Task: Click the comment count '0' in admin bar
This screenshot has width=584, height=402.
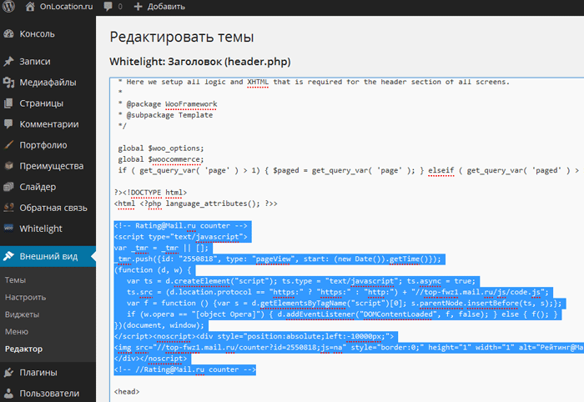Action: point(120,7)
